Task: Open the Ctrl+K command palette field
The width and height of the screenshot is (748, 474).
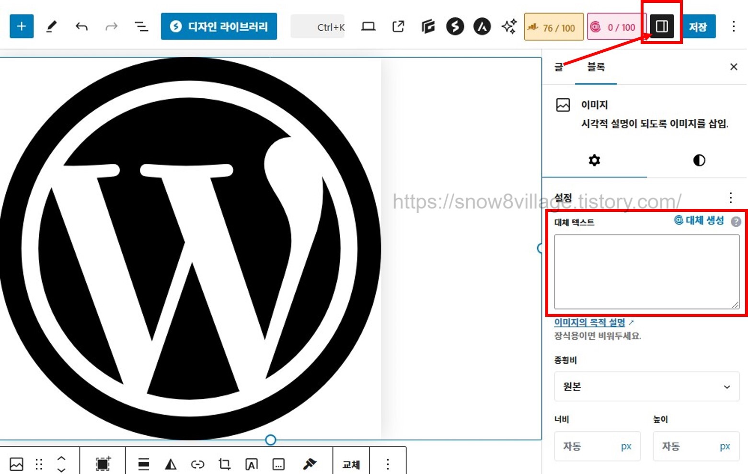Action: tap(318, 27)
